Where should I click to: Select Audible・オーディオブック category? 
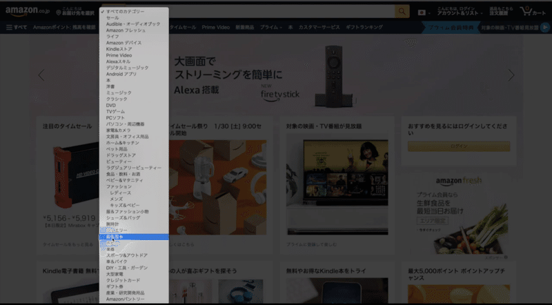point(134,24)
